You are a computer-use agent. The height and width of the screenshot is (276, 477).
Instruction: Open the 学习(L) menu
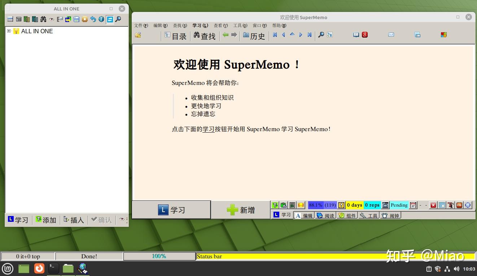[200, 26]
